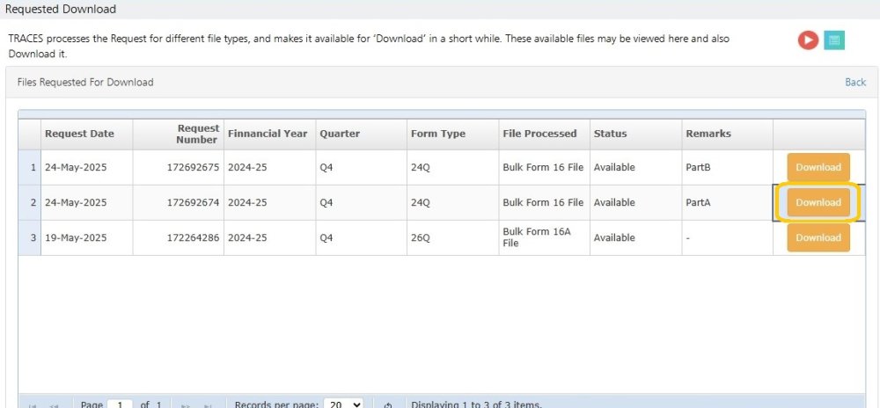Sort by Request Date column header
880x408 pixels.
pos(79,134)
